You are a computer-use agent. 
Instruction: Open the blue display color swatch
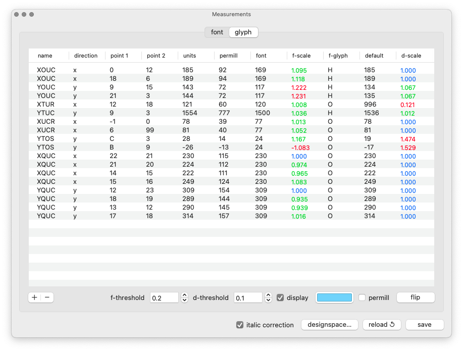(334, 297)
